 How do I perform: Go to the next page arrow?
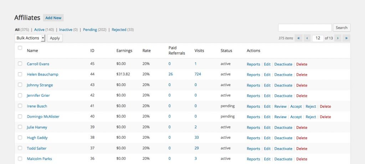pyautogui.click(x=338, y=38)
